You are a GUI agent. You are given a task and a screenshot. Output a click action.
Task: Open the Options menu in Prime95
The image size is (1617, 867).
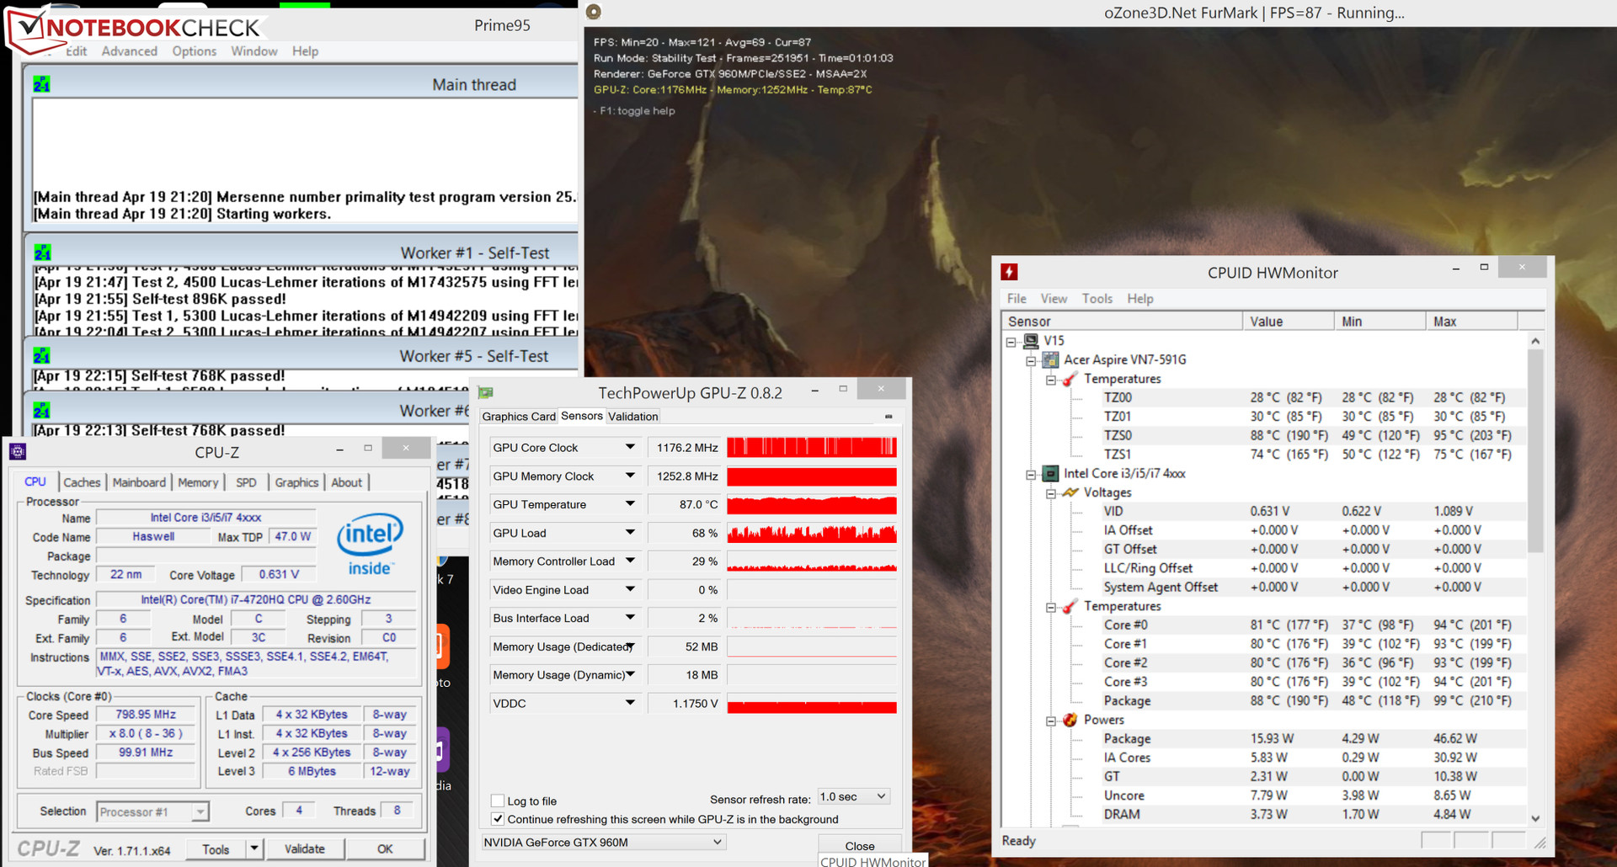click(195, 51)
